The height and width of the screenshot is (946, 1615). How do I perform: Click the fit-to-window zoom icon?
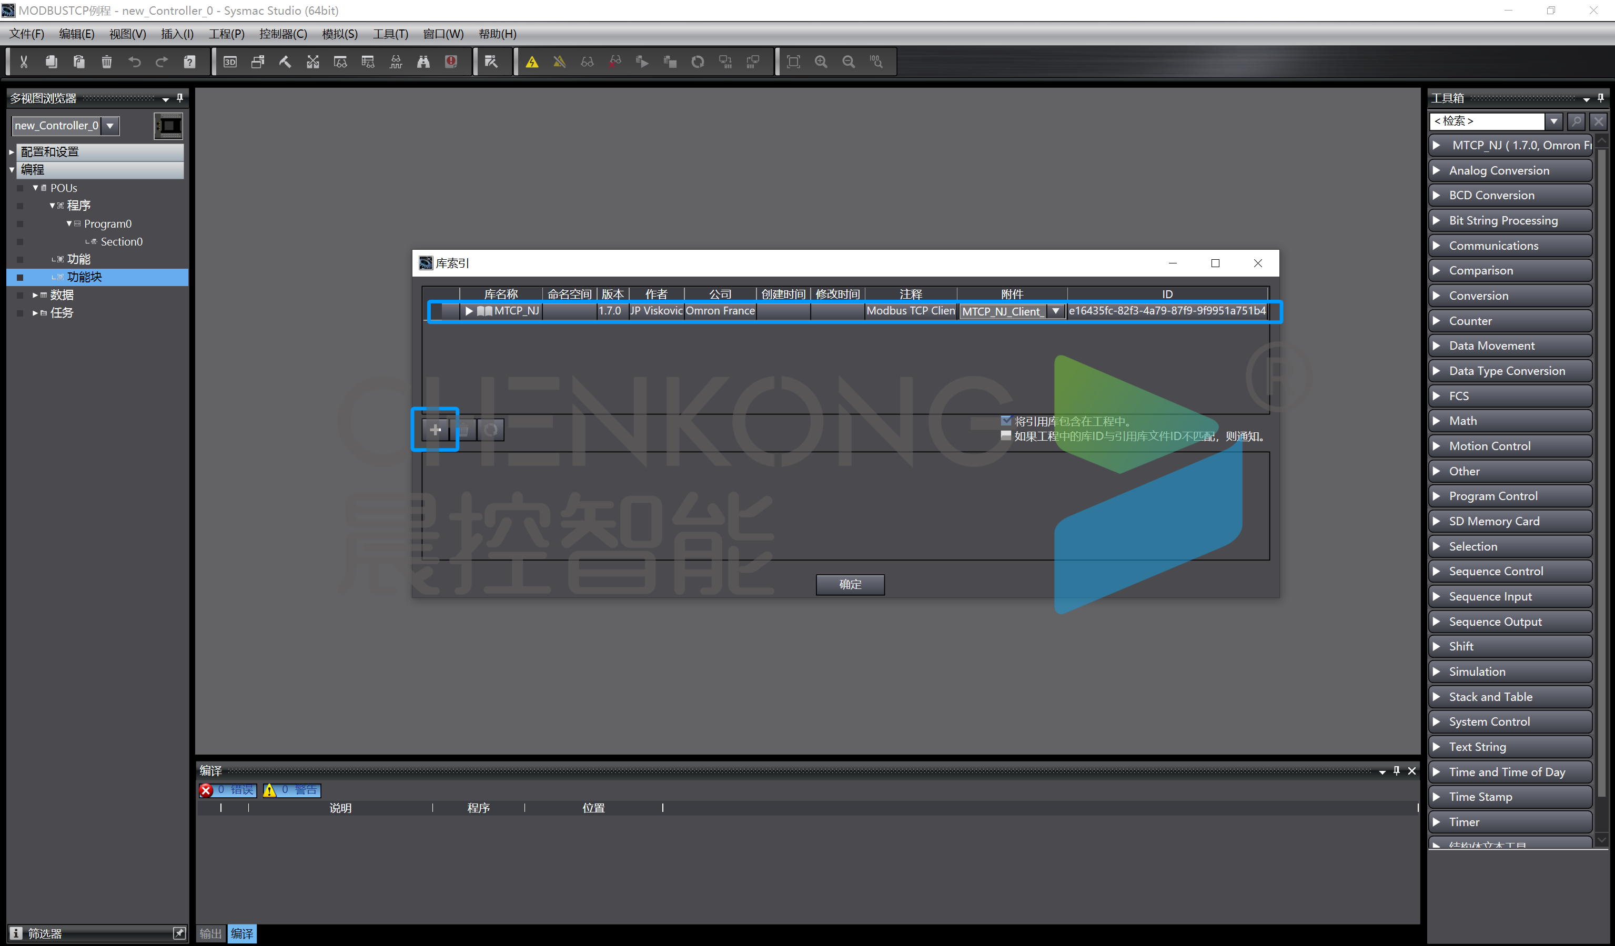793,62
